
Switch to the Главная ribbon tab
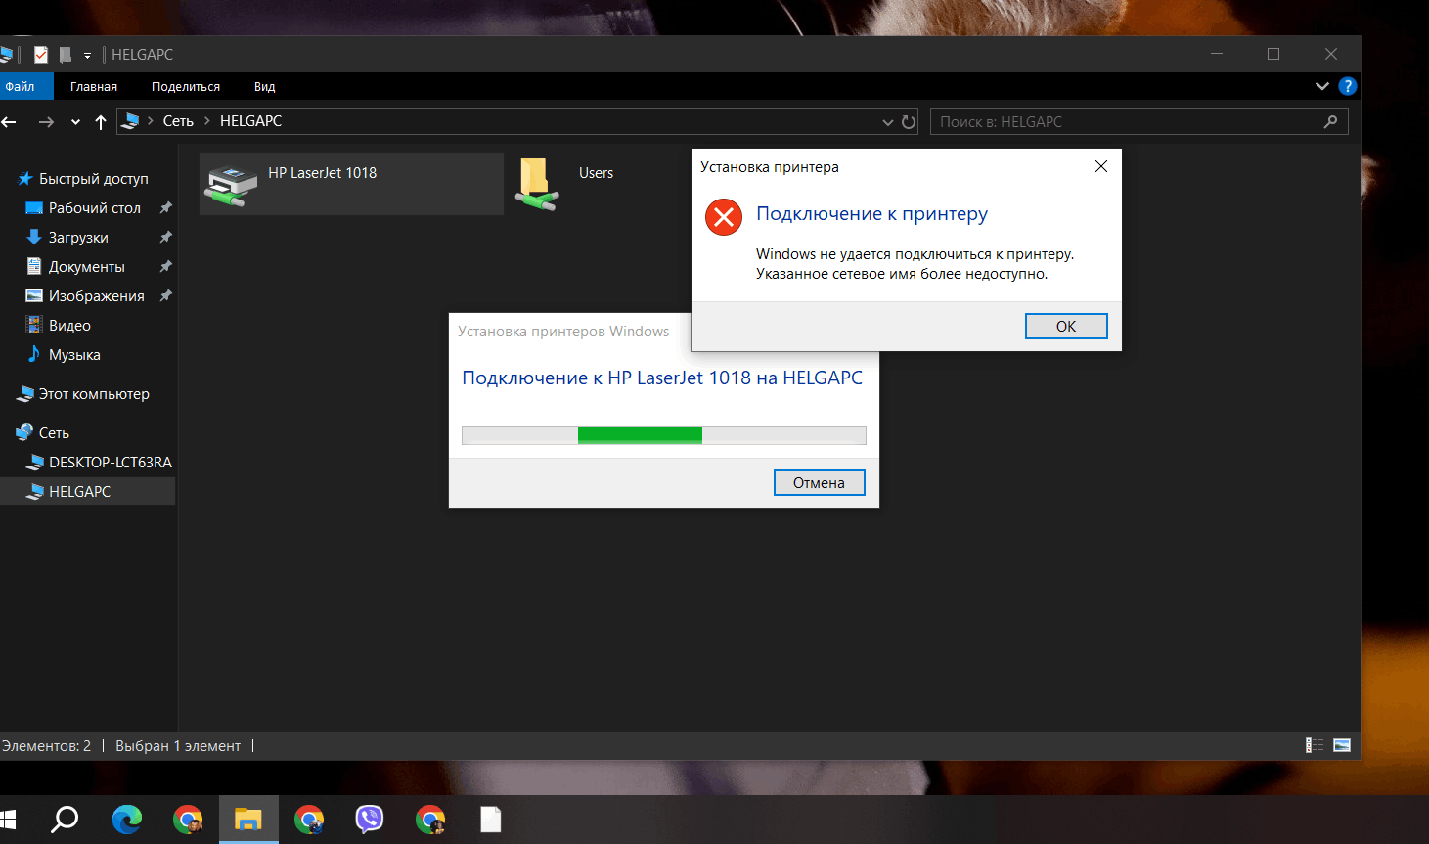pos(94,86)
